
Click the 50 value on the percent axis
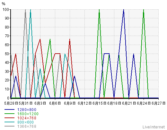coord(7,54)
